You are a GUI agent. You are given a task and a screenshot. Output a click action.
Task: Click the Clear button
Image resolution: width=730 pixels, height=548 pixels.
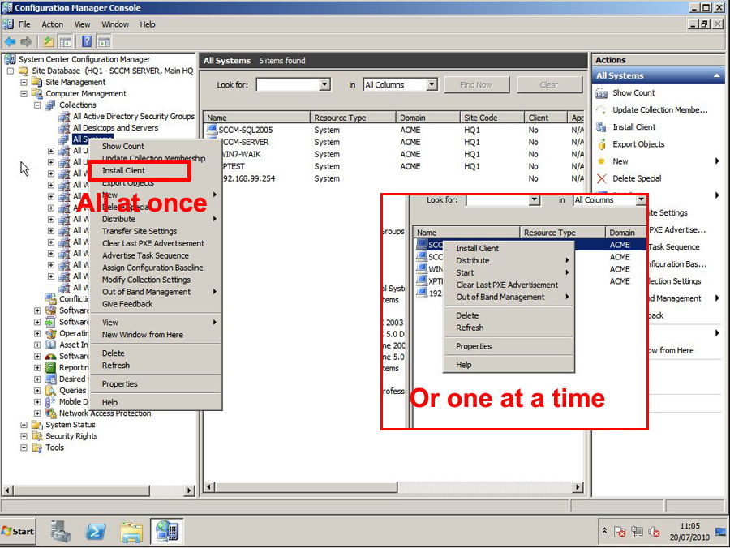click(549, 84)
